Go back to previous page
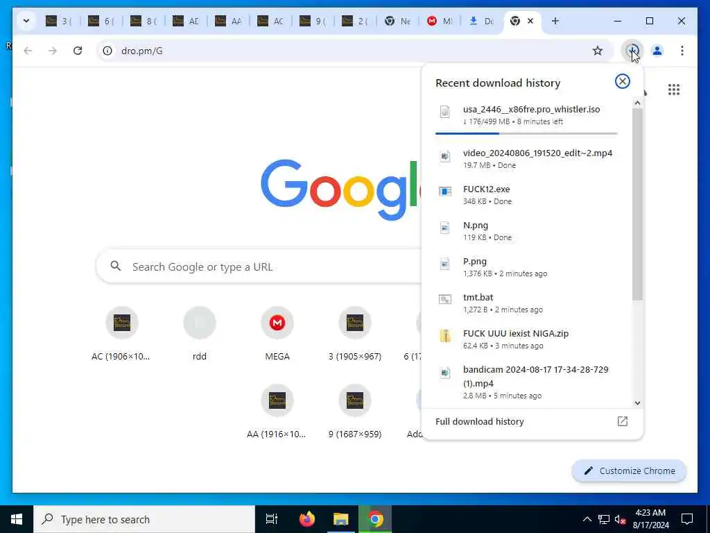The width and height of the screenshot is (710, 533). click(x=28, y=51)
